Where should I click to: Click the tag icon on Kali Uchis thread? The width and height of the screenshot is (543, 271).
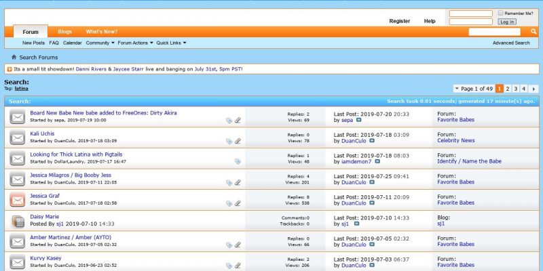pos(229,142)
